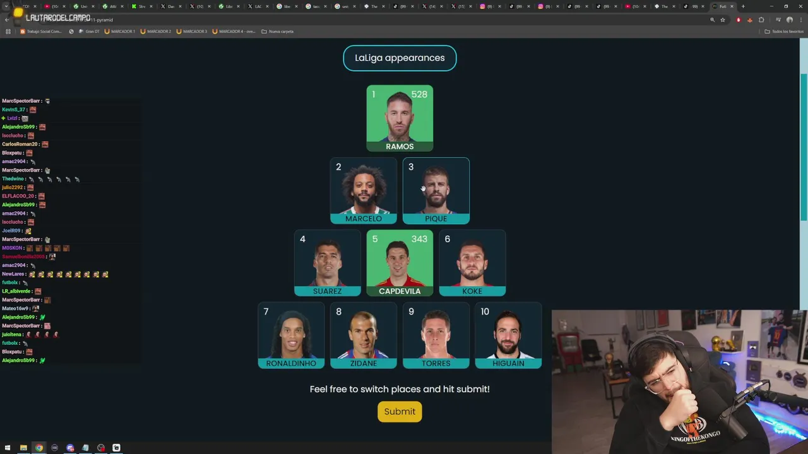This screenshot has width=808, height=454.
Task: Select the Marcelo player card
Action: pos(364,191)
